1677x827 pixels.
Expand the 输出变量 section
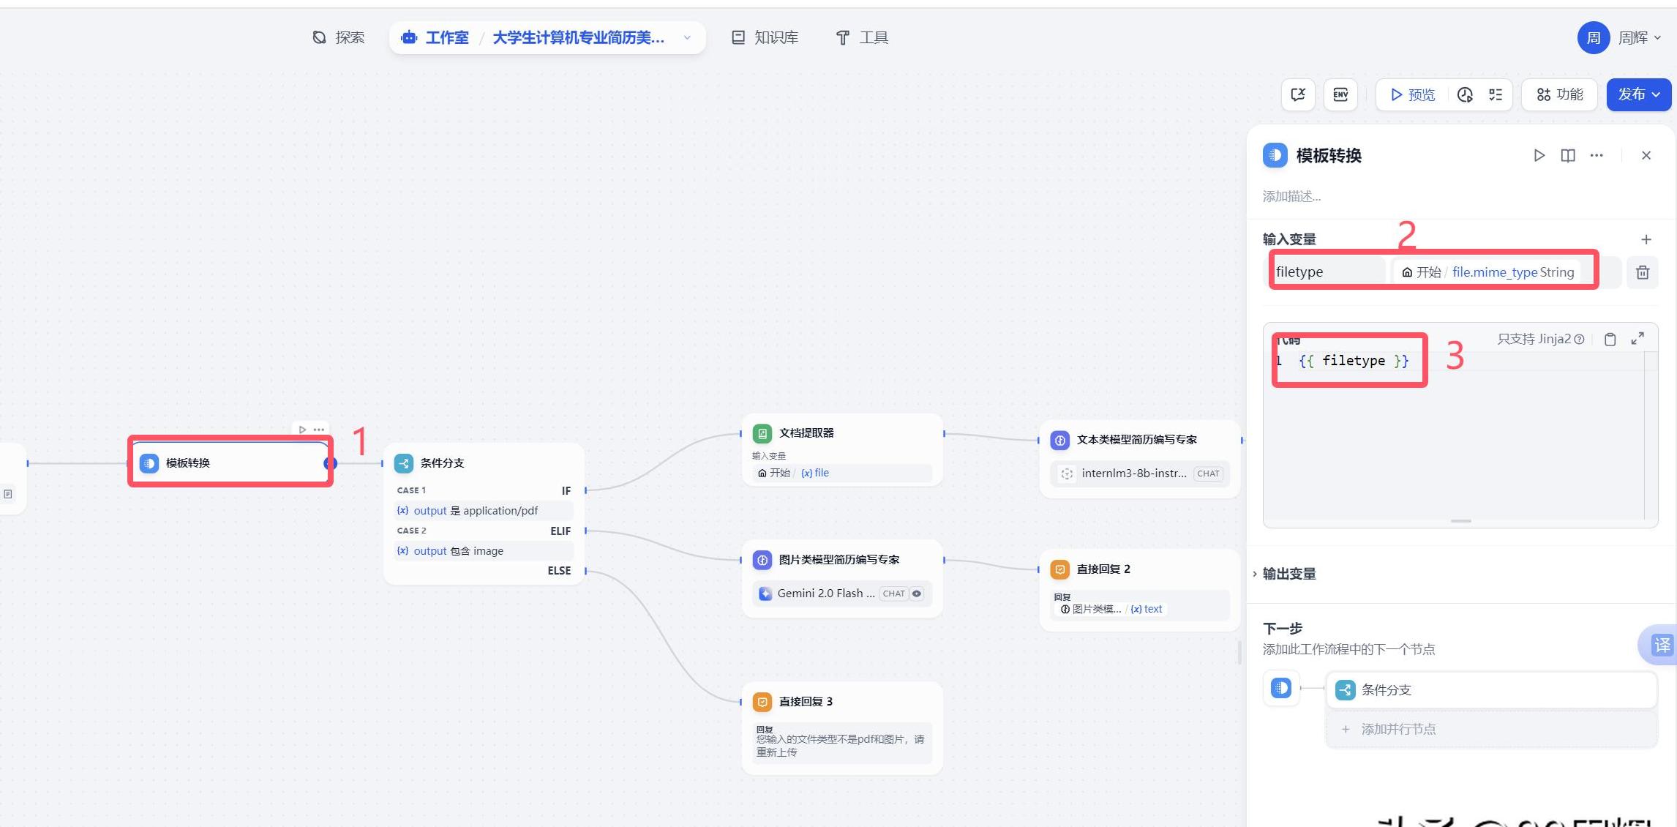click(x=1288, y=574)
